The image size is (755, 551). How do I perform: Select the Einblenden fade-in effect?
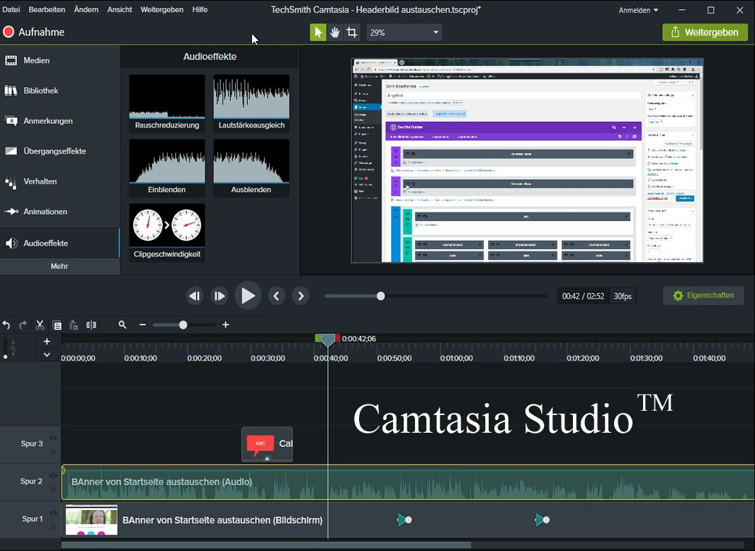pyautogui.click(x=167, y=168)
